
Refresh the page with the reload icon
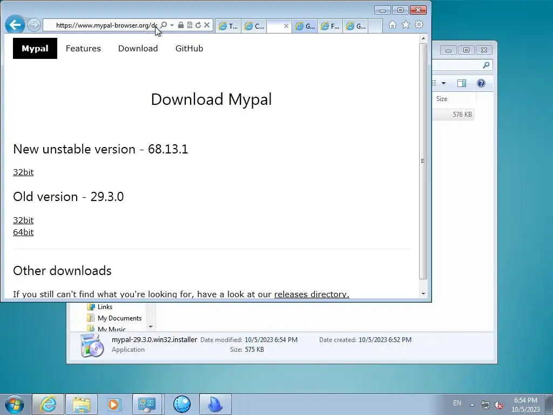click(198, 25)
